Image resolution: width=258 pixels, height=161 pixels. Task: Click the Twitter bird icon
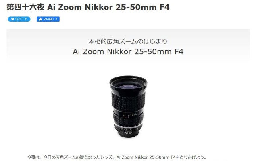tap(12, 19)
